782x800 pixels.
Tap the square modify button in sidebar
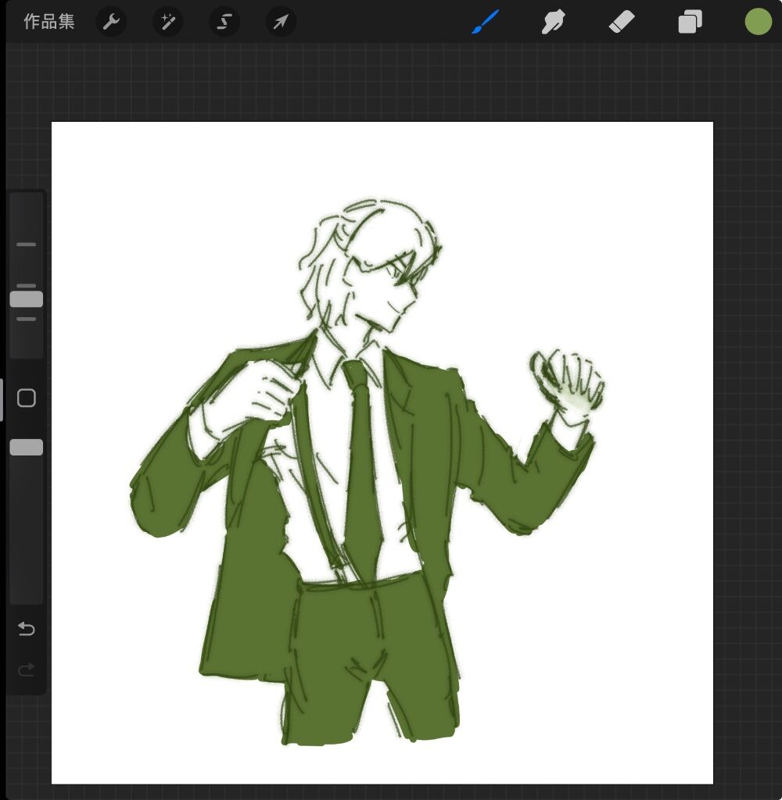(27, 398)
